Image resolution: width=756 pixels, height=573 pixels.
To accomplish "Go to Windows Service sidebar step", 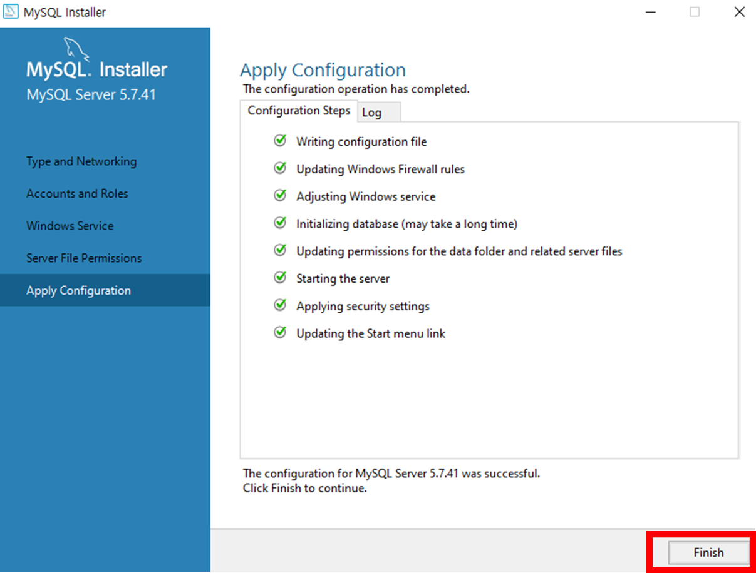I will [70, 226].
